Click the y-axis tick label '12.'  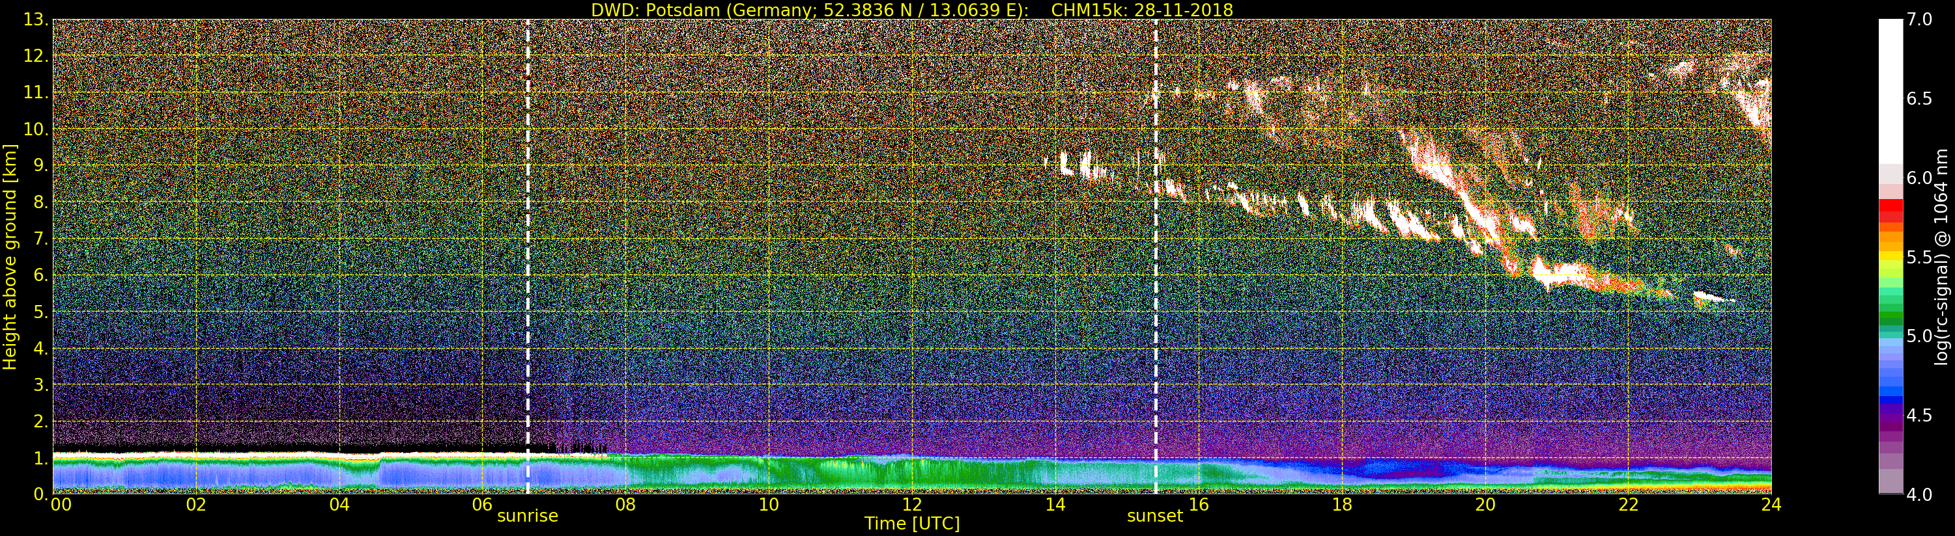coord(36,56)
